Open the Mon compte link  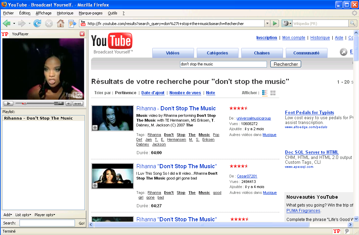coord(294,38)
